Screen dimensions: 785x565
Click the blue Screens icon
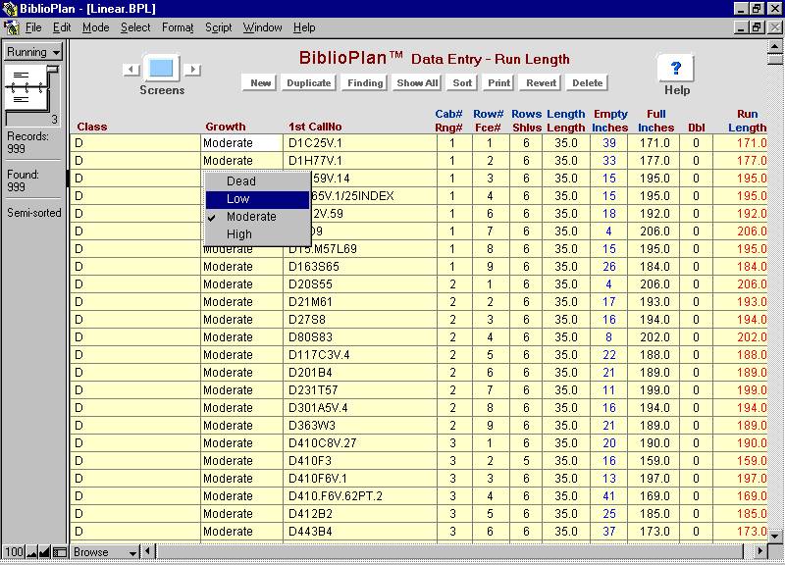click(161, 68)
